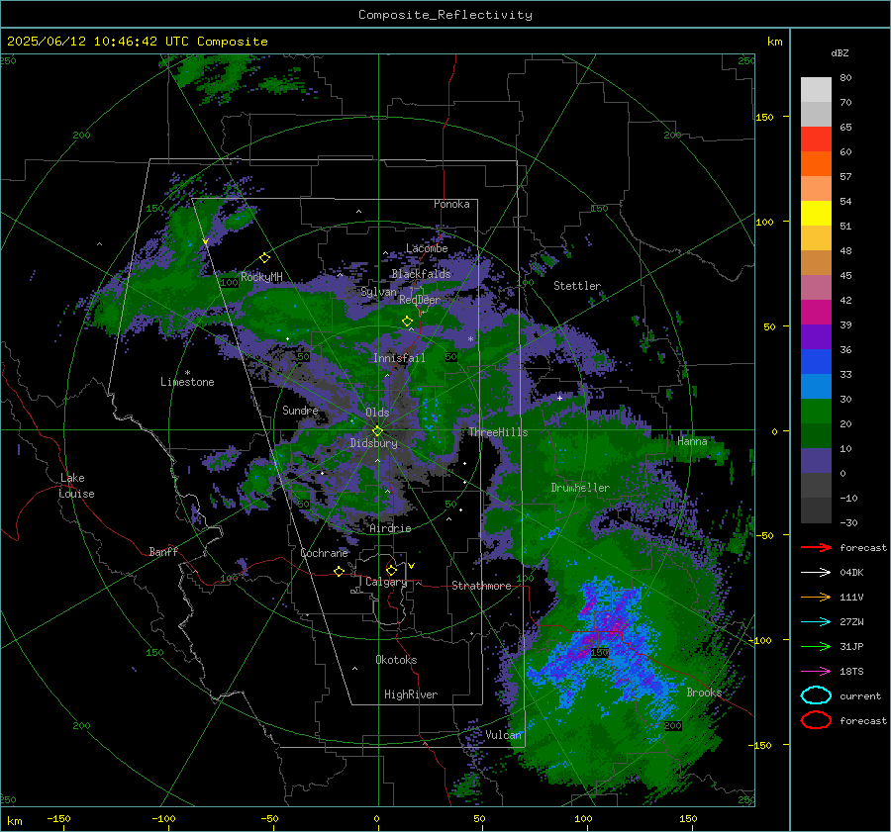Click the magenta 18TS arrow legend icon

(816, 672)
